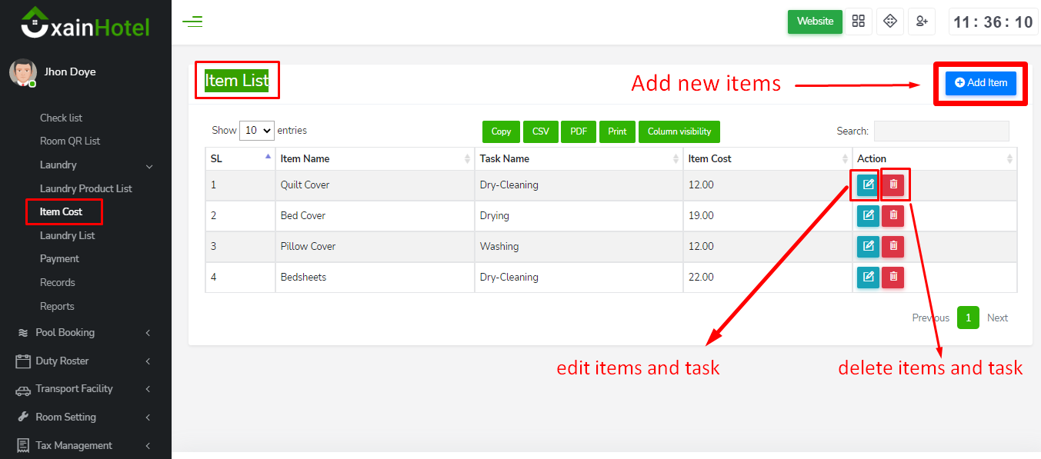Open the entries per page dropdown
Screen dimensions: 1041x459
(257, 131)
